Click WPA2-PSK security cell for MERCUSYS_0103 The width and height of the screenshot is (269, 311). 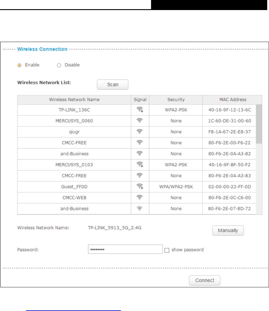(x=176, y=165)
